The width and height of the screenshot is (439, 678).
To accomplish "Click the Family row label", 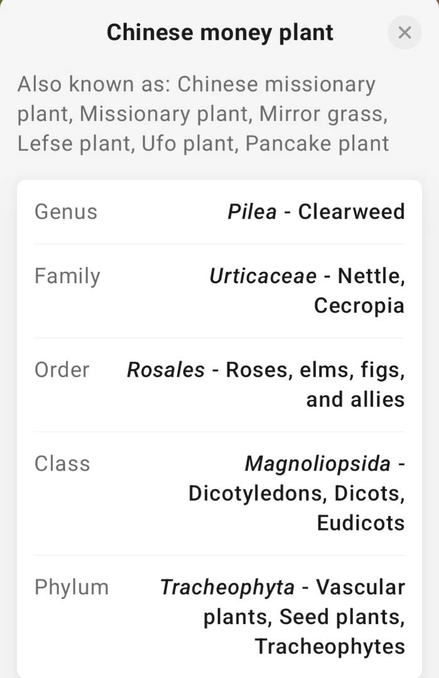I will 67,276.
